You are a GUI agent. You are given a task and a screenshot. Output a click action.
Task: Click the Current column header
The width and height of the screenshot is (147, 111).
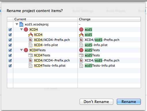pyautogui.click(x=45, y=19)
